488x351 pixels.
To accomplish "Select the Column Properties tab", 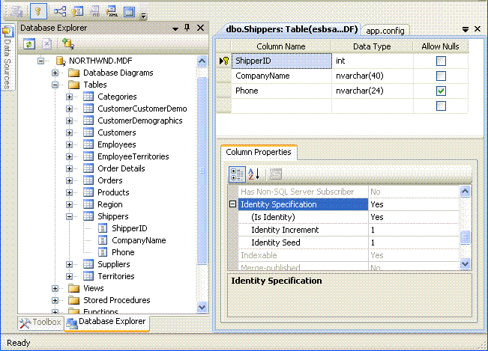I will tap(259, 152).
